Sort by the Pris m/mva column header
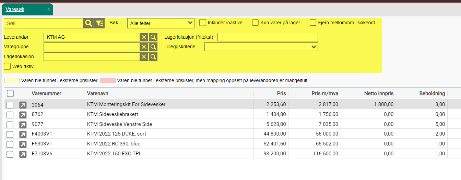Viewport: 461px width, 180px height. (x=325, y=93)
